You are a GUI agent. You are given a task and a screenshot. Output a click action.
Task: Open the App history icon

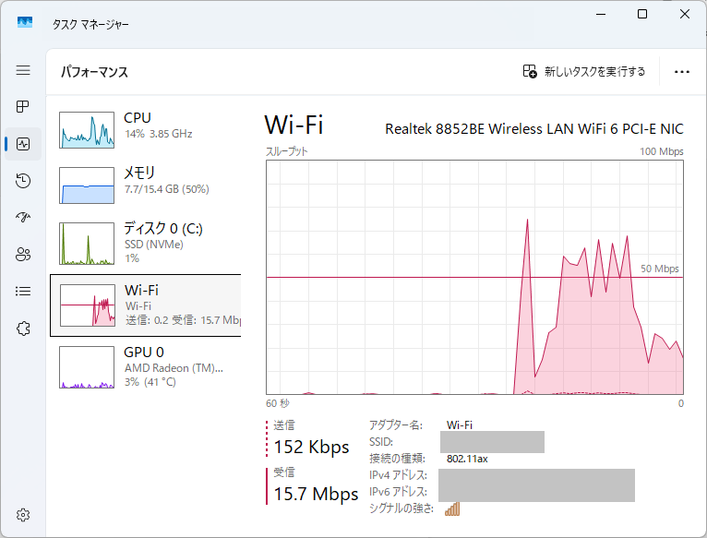pyautogui.click(x=23, y=181)
